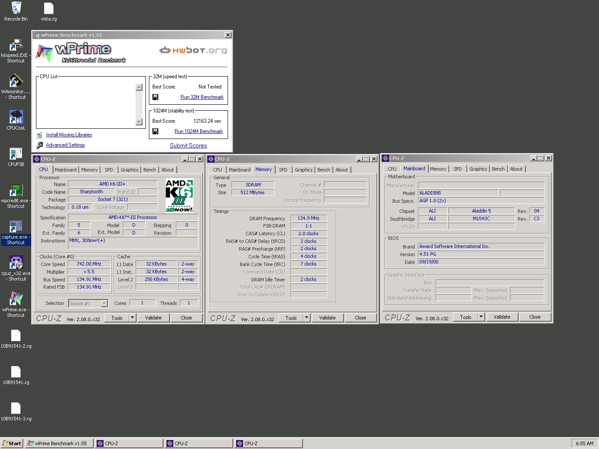The height and width of the screenshot is (449, 599).
Task: Click CPU-Z title bar icon in CPU tab window
Action: pyautogui.click(x=37, y=159)
